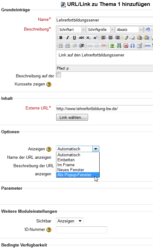Click the Grundeinträge section heading
The image size is (153, 248).
click(x=16, y=10)
